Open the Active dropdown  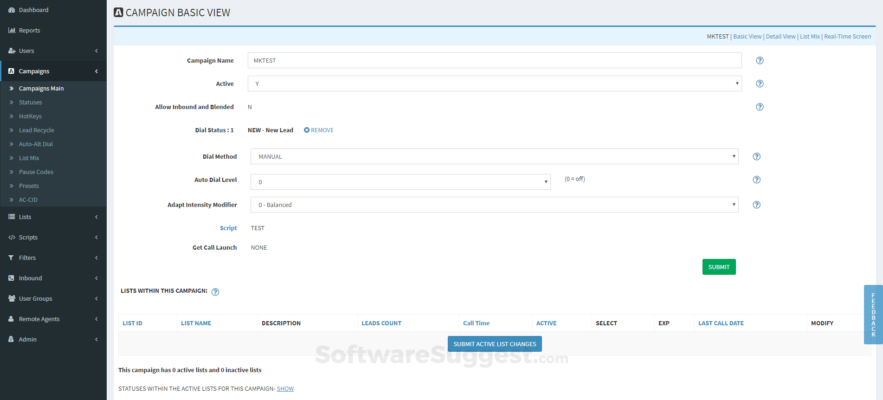pos(495,84)
